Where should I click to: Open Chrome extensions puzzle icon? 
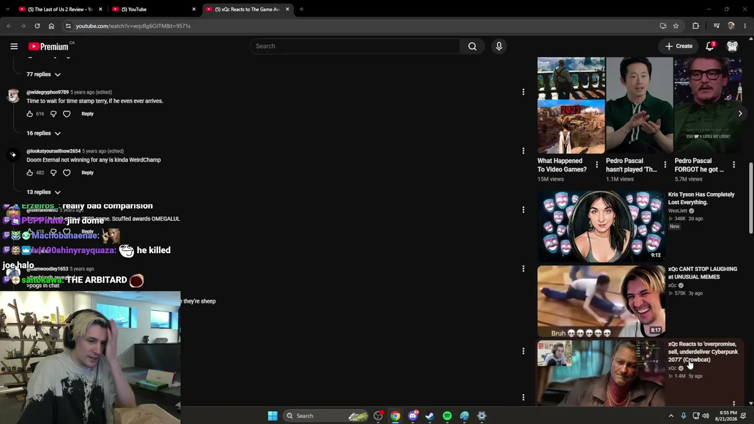pos(696,26)
